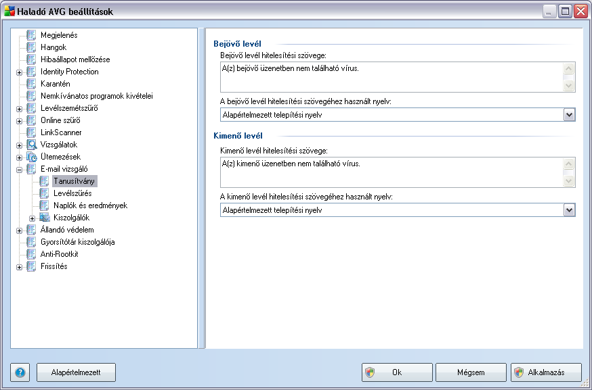Expand the Kiszolgálók node
Image resolution: width=592 pixels, height=390 pixels.
32,218
